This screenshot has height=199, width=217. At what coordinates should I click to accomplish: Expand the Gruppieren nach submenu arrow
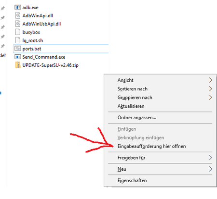(210, 97)
